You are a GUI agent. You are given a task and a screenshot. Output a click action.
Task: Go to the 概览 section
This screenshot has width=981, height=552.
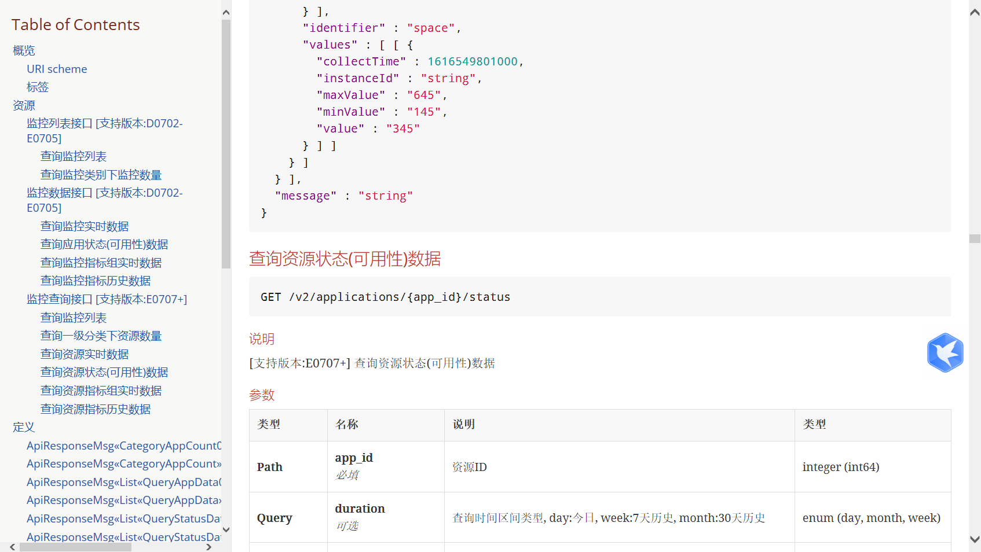pos(24,51)
